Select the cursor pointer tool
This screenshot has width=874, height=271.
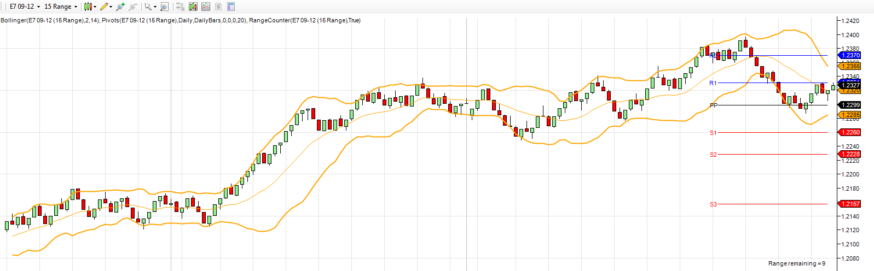pyautogui.click(x=148, y=7)
